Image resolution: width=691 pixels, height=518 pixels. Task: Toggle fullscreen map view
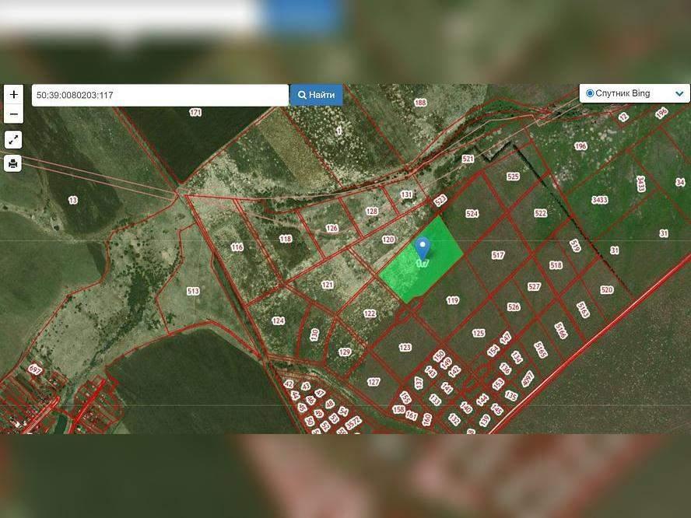13,140
